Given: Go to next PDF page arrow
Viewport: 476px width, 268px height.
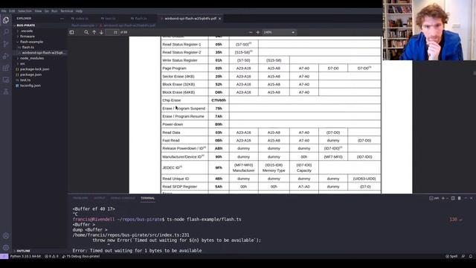Looking at the screenshot, I should pyautogui.click(x=101, y=32).
